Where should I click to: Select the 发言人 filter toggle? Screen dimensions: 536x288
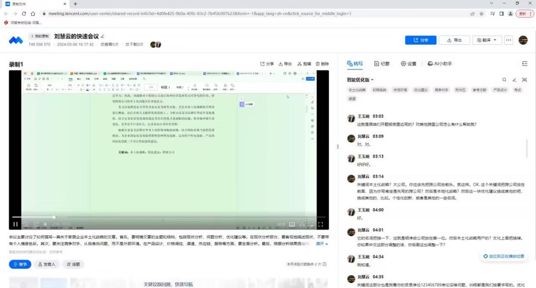(46, 264)
